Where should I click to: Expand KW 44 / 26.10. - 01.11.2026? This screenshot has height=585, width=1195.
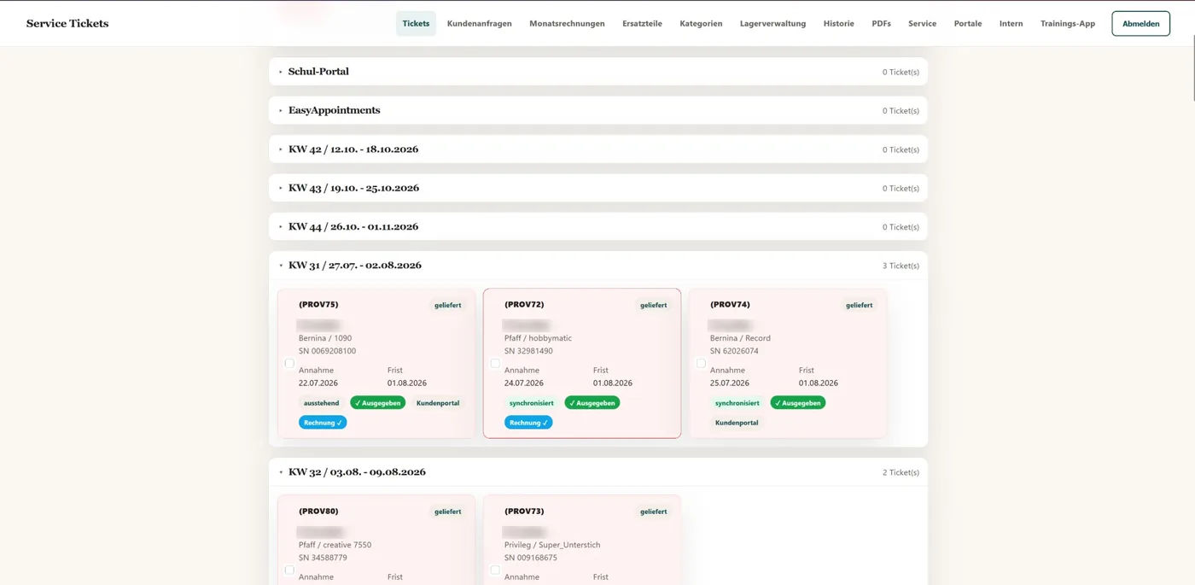point(597,226)
